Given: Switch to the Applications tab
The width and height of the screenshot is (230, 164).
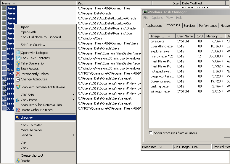Looking at the screenshot, I should (154, 26).
